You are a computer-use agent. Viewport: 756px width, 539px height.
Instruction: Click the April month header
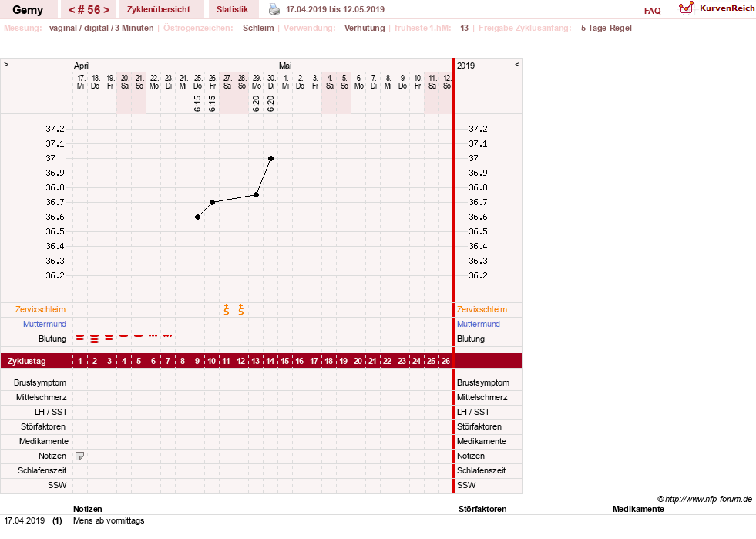coord(82,66)
